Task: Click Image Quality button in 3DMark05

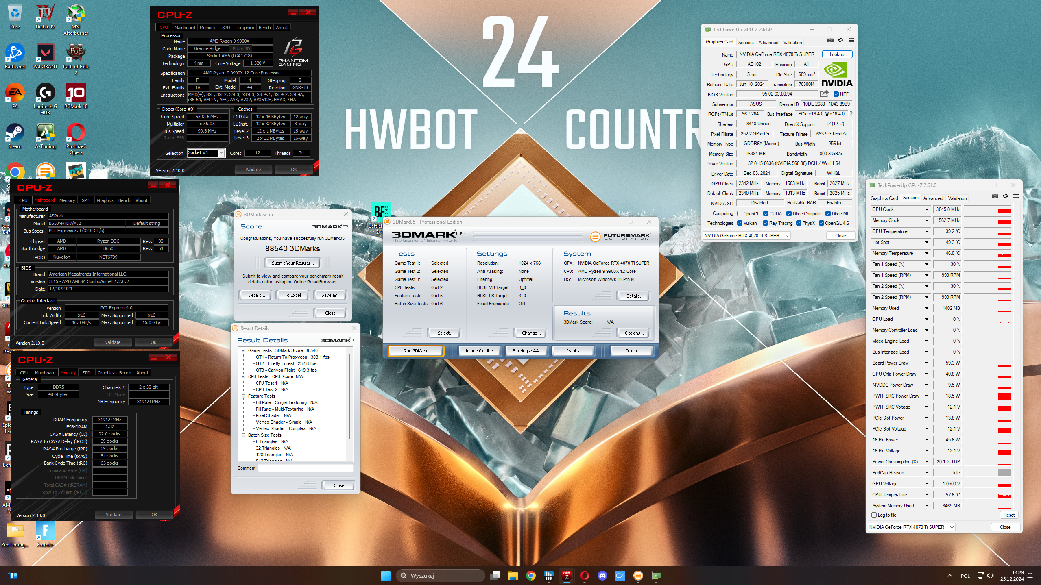Action: [x=480, y=351]
